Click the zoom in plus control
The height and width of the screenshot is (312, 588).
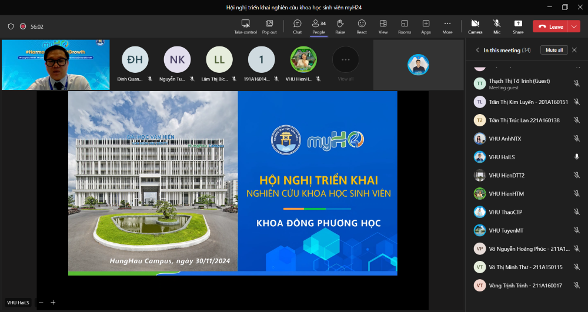point(53,302)
